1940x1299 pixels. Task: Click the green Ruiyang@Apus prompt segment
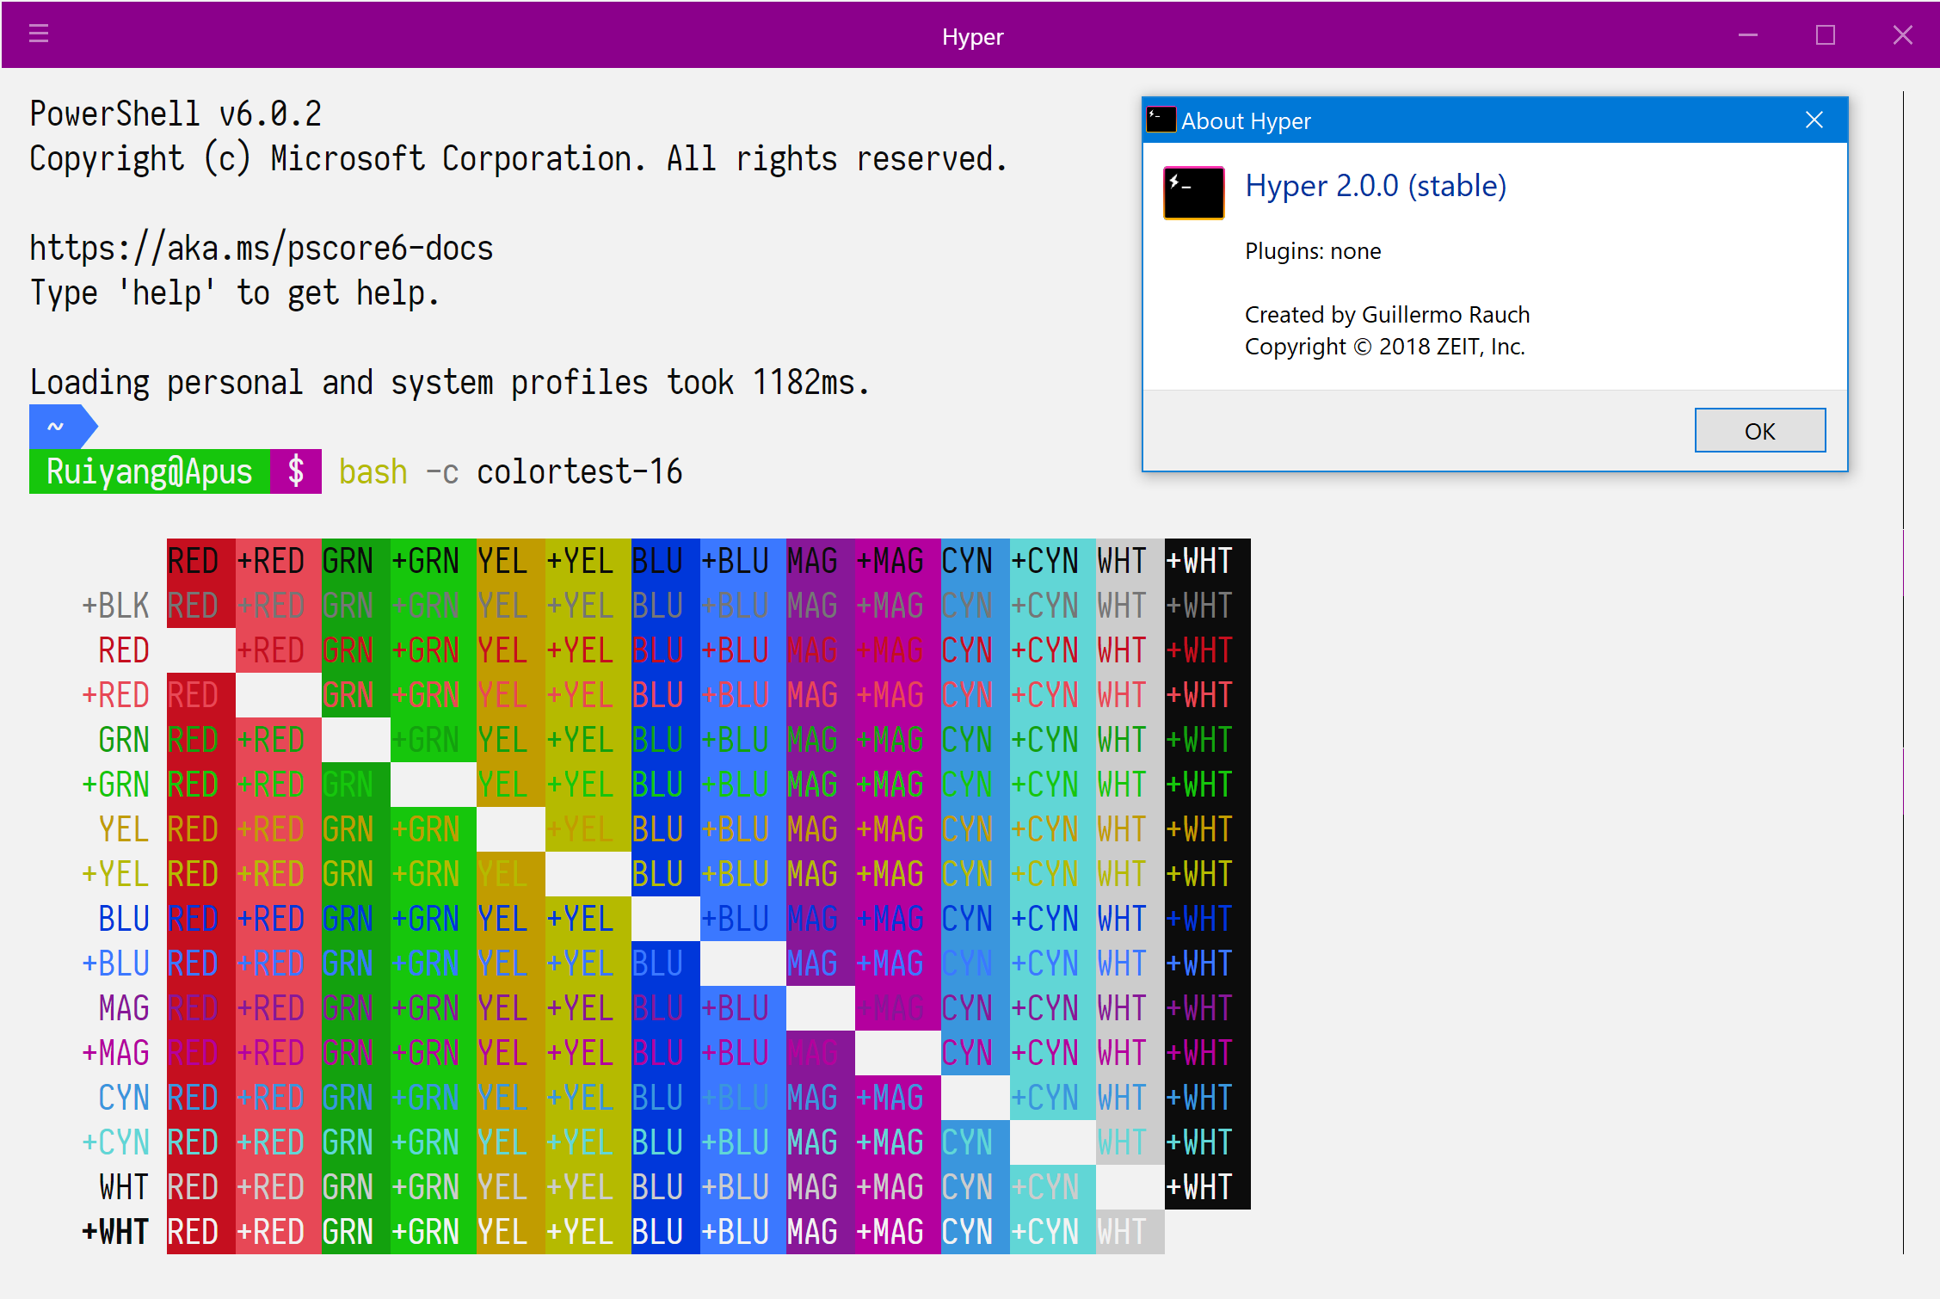[149, 471]
